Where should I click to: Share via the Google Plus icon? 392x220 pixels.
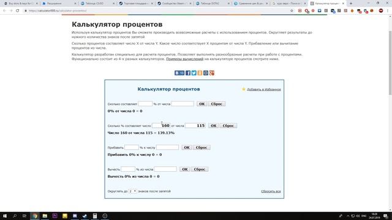tap(212, 73)
